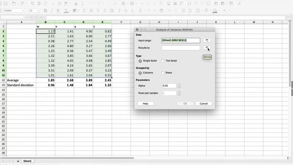Viewport: 293px width, 165px height.
Task: Open the Font Color dropdown arrow
Action: coord(70,11)
